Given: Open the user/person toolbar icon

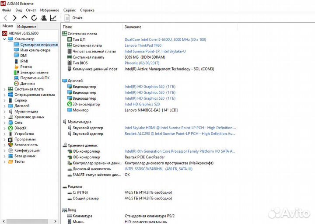Looking at the screenshot, I should coord(44,18).
